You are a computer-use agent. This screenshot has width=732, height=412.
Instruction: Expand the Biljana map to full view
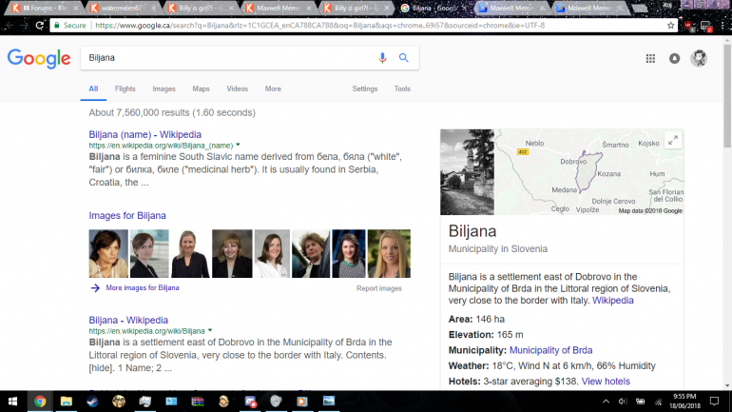[673, 140]
